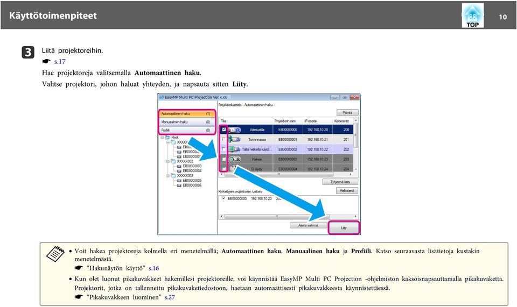Collapse the first folder under Root
The width and height of the screenshot is (517, 307).
(x=168, y=142)
